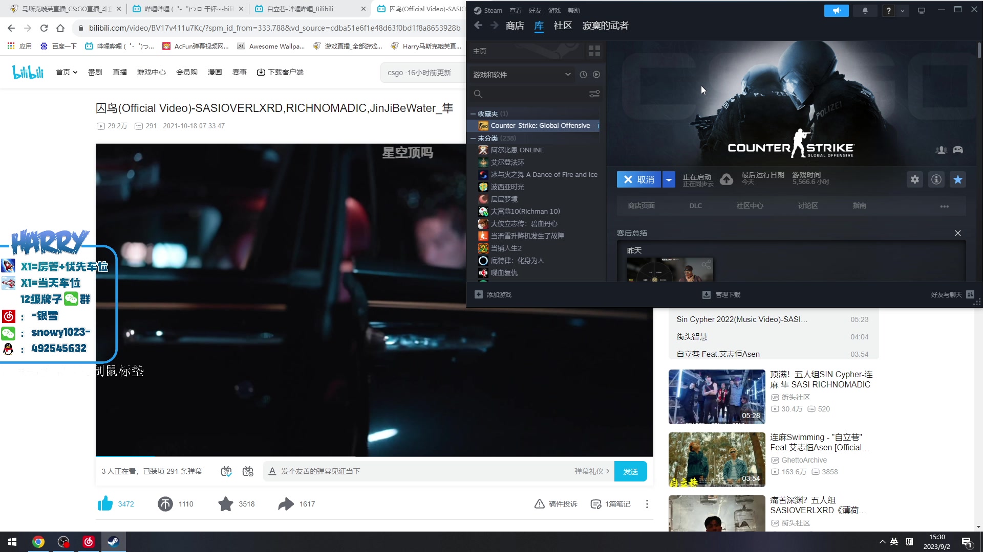Screen dimensions: 983x552
Task: Go to Chrome home page icon
Action: [x=60, y=28]
